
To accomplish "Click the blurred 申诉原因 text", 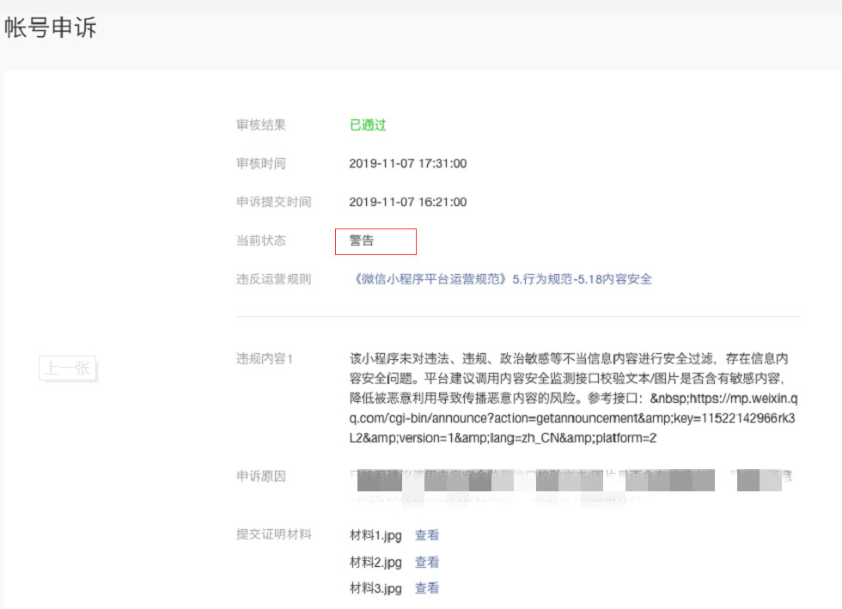I will (x=567, y=485).
